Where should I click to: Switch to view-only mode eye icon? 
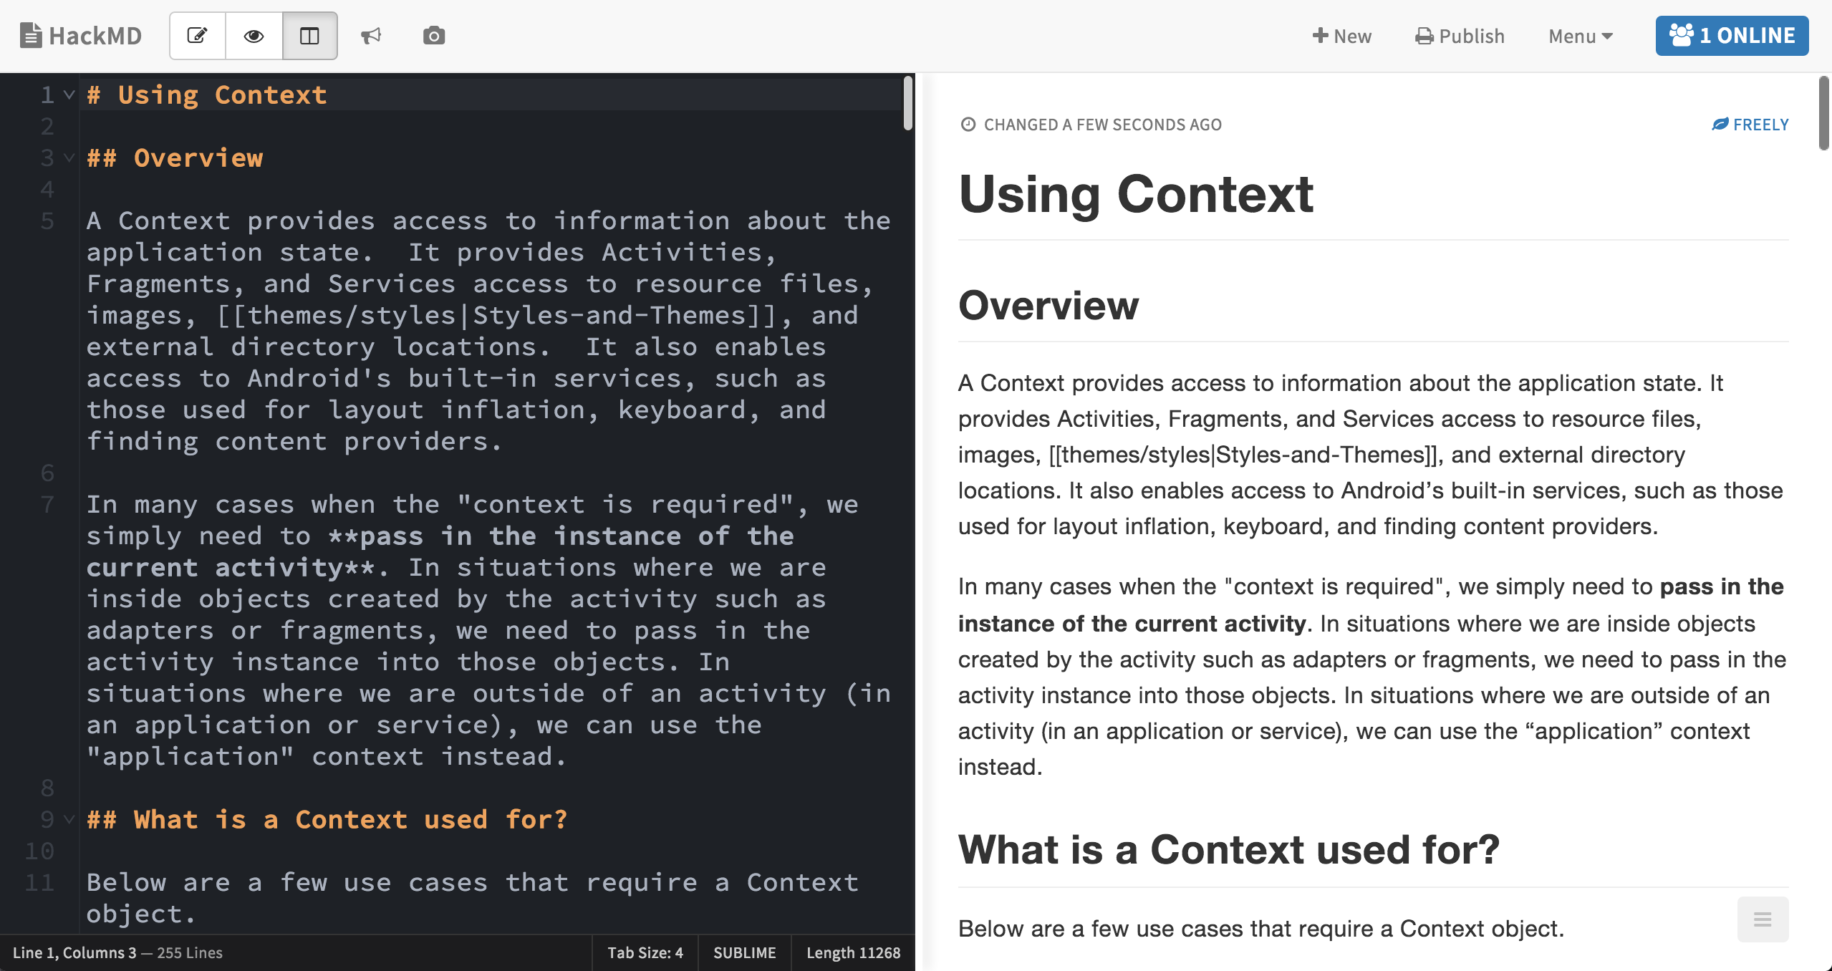pos(254,36)
